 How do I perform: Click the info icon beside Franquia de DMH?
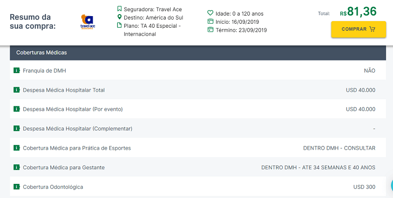[17, 71]
